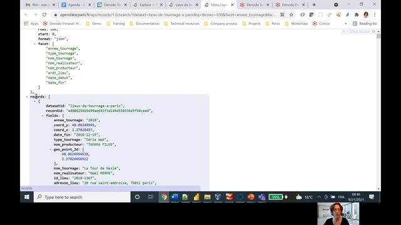This screenshot has height=225, width=401.
Task: Open the Concur bookmark
Action: (x=321, y=24)
